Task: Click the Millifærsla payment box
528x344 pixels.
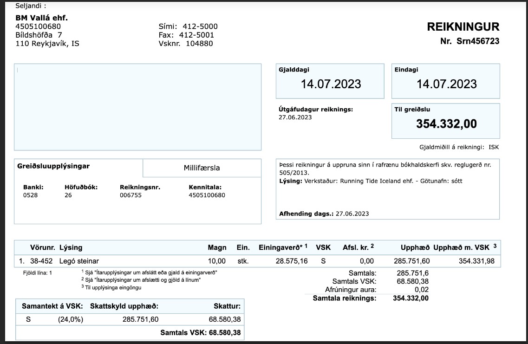Action: click(x=202, y=168)
